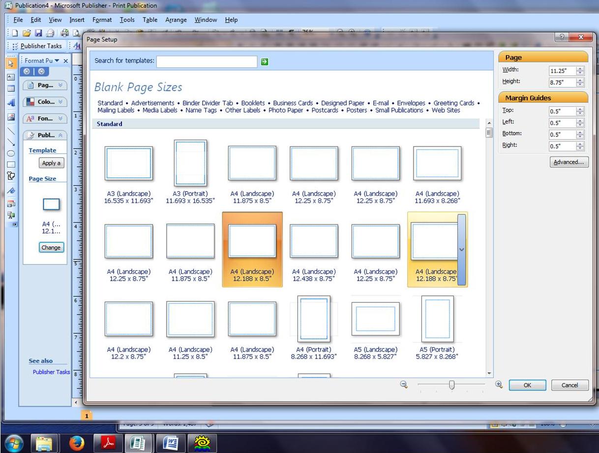The height and width of the screenshot is (453, 599).
Task: Select the Oval shape tool
Action: tap(11, 153)
